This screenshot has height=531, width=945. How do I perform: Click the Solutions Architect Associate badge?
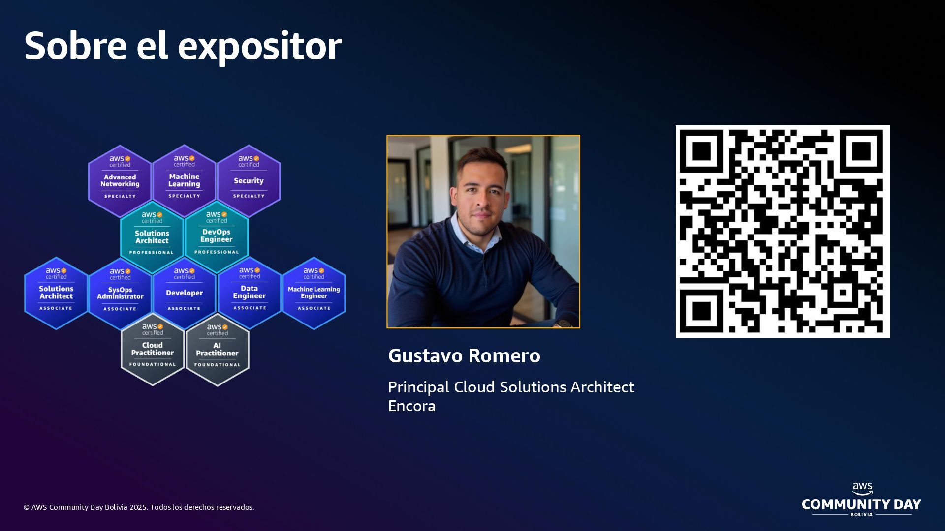pos(56,293)
